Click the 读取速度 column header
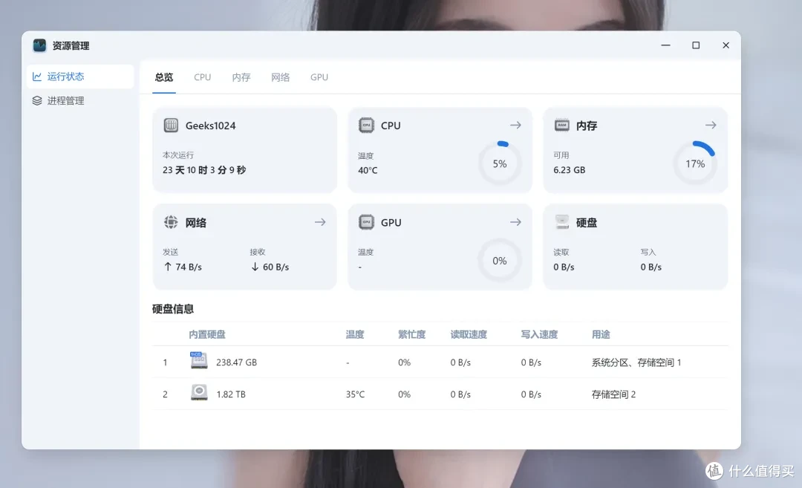Viewport: 802px width, 488px height. 469,334
